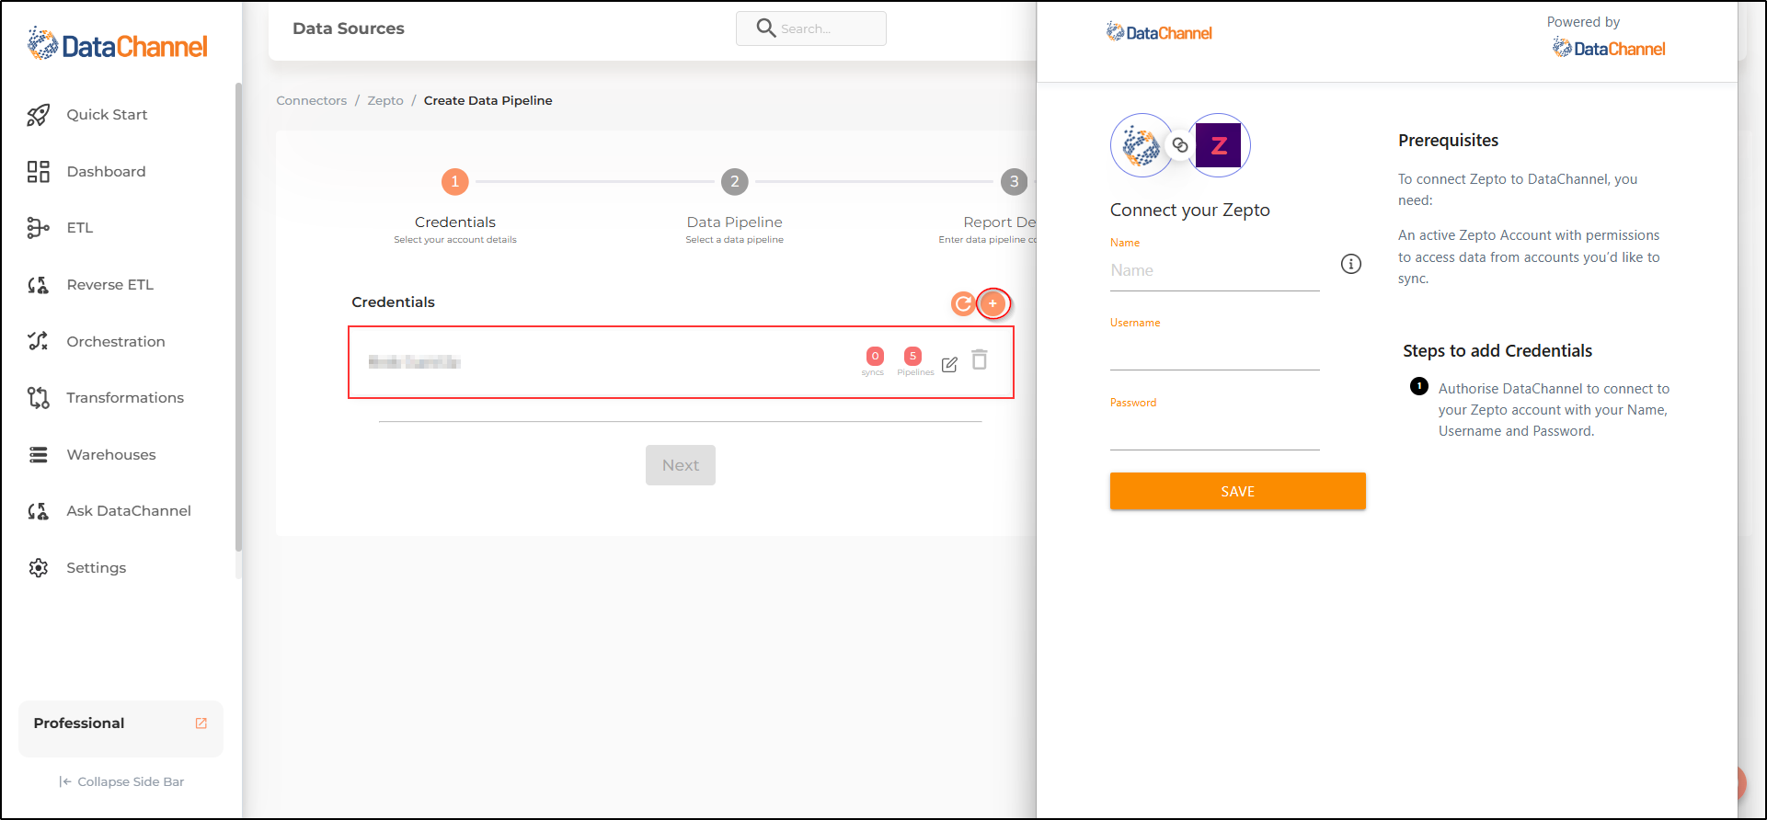Click the Zepto logo icon
The height and width of the screenshot is (820, 1767).
(x=1218, y=145)
